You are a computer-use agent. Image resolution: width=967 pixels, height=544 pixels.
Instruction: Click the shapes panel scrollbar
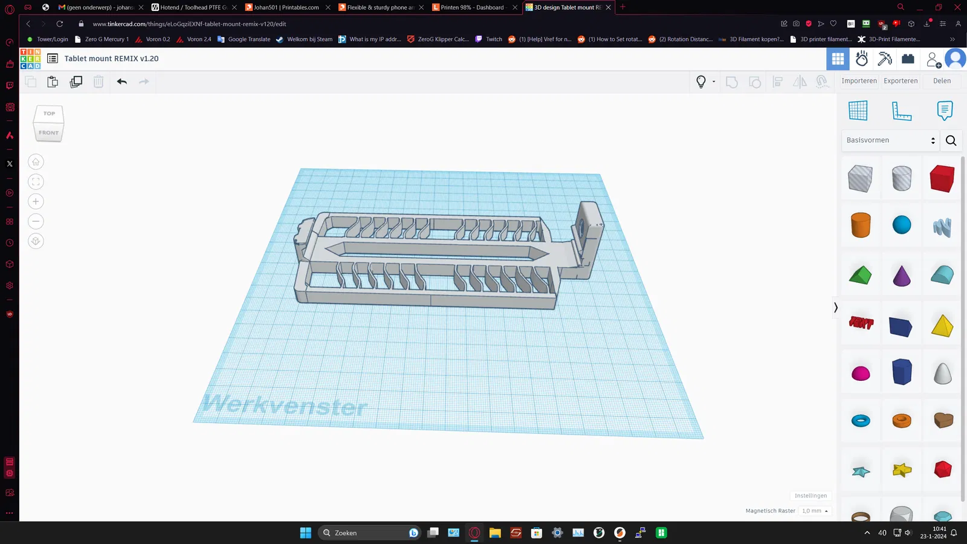pyautogui.click(x=963, y=328)
